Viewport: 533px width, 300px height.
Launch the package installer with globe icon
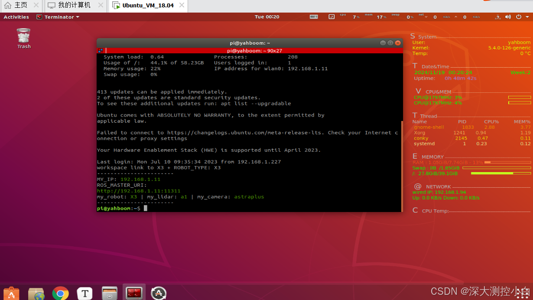pyautogui.click(x=36, y=293)
